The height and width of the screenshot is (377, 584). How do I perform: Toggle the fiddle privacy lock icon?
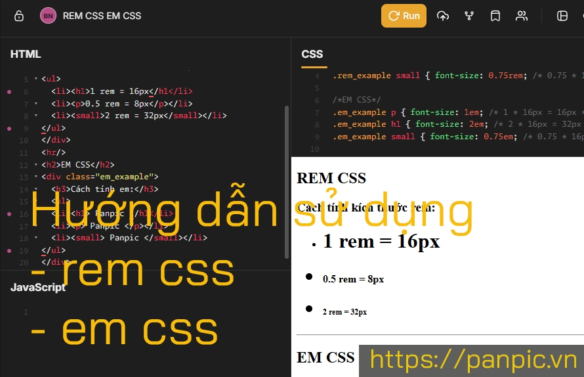[x=19, y=16]
